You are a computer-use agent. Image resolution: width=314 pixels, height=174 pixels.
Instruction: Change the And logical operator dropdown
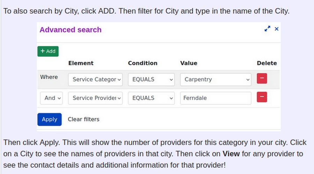point(52,98)
